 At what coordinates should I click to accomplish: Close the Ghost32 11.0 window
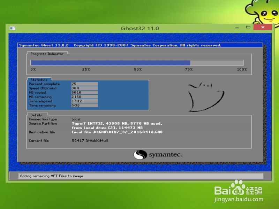[263, 27]
